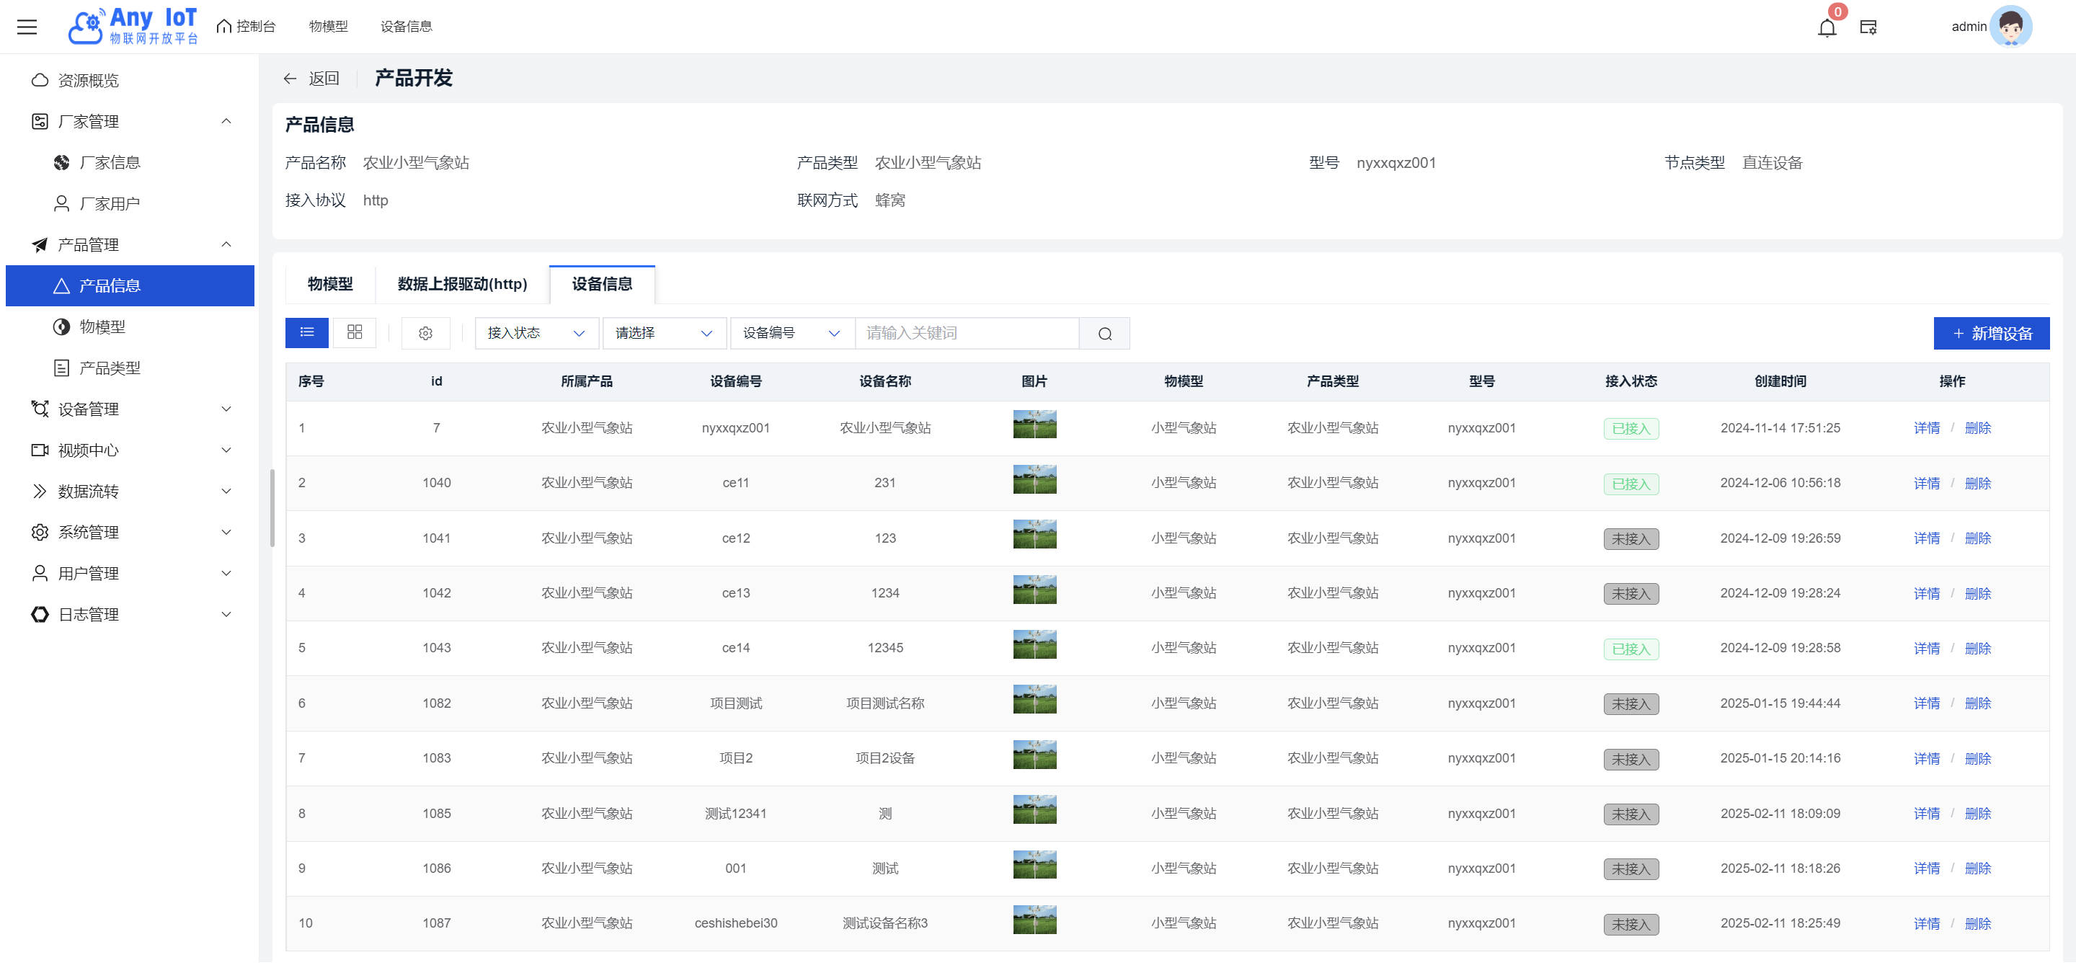This screenshot has height=973, width=2076.
Task: Switch to list view layout
Action: 306,333
